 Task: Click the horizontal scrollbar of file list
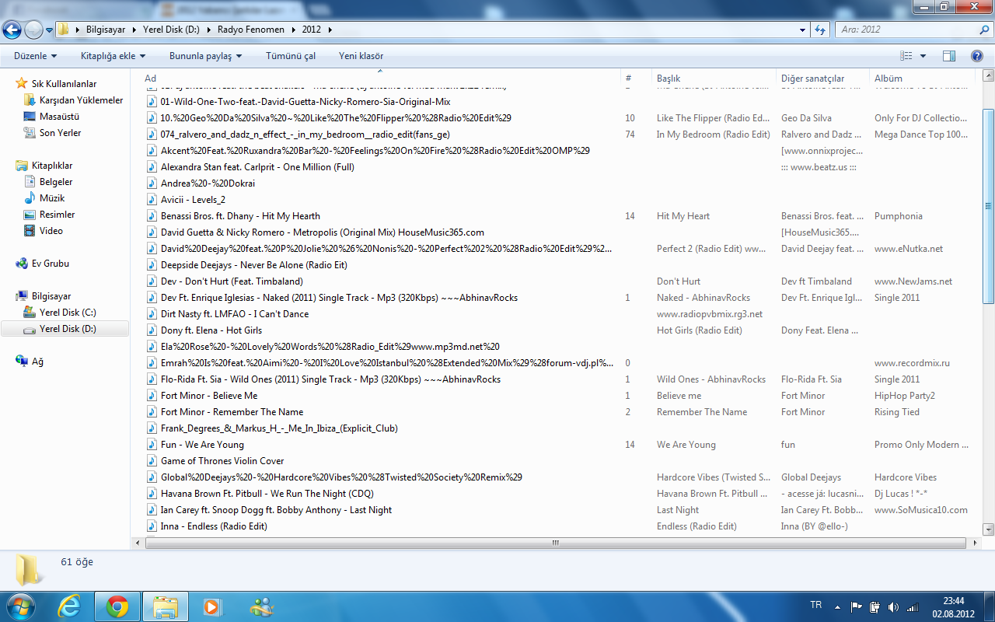(x=554, y=543)
